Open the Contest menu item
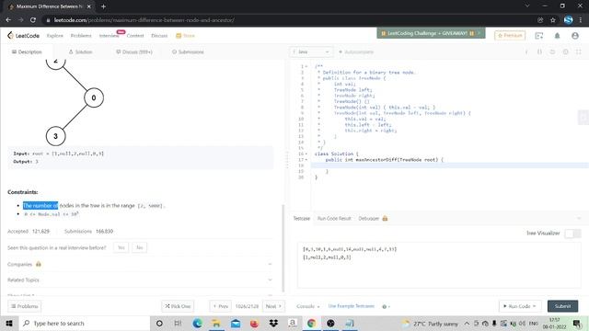 (135, 36)
